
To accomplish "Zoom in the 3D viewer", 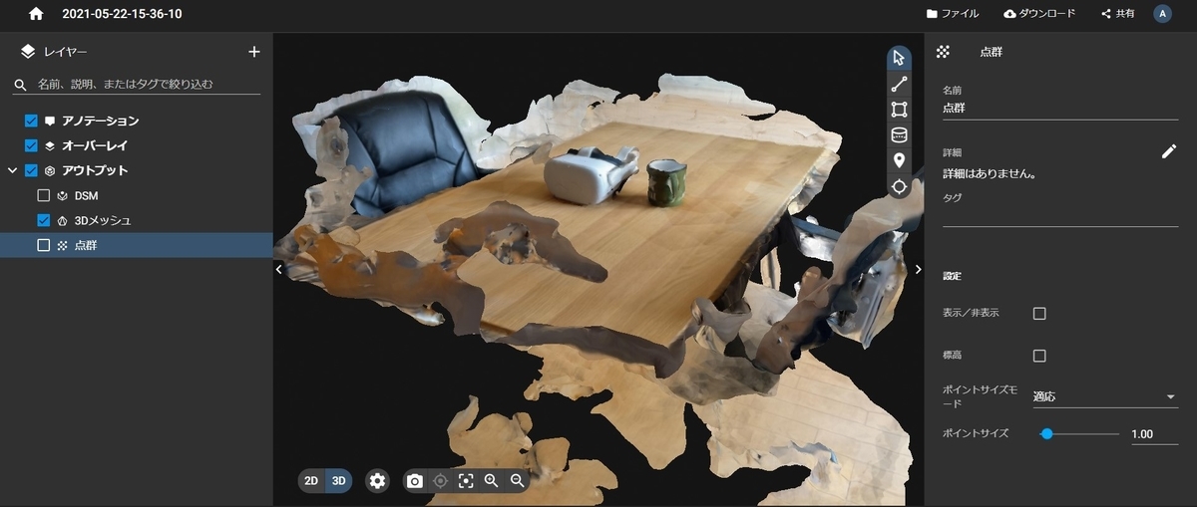I will pyautogui.click(x=491, y=481).
